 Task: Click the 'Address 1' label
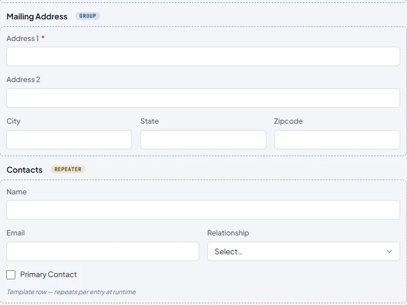(x=23, y=39)
